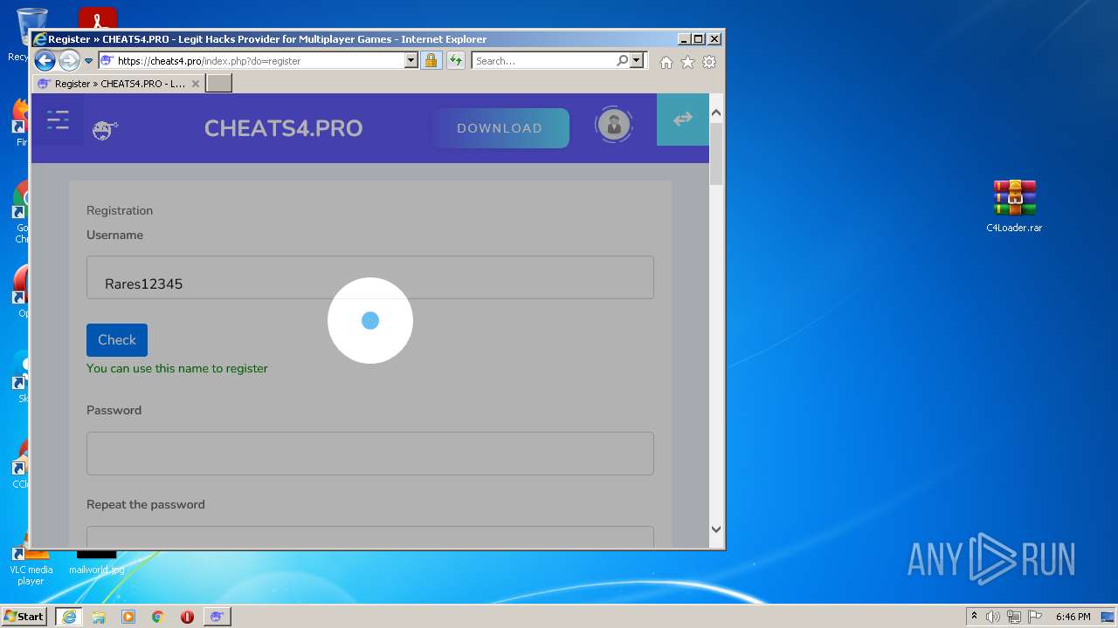This screenshot has width=1118, height=628.
Task: Click Internet Explorer taskbar icon
Action: 69,617
